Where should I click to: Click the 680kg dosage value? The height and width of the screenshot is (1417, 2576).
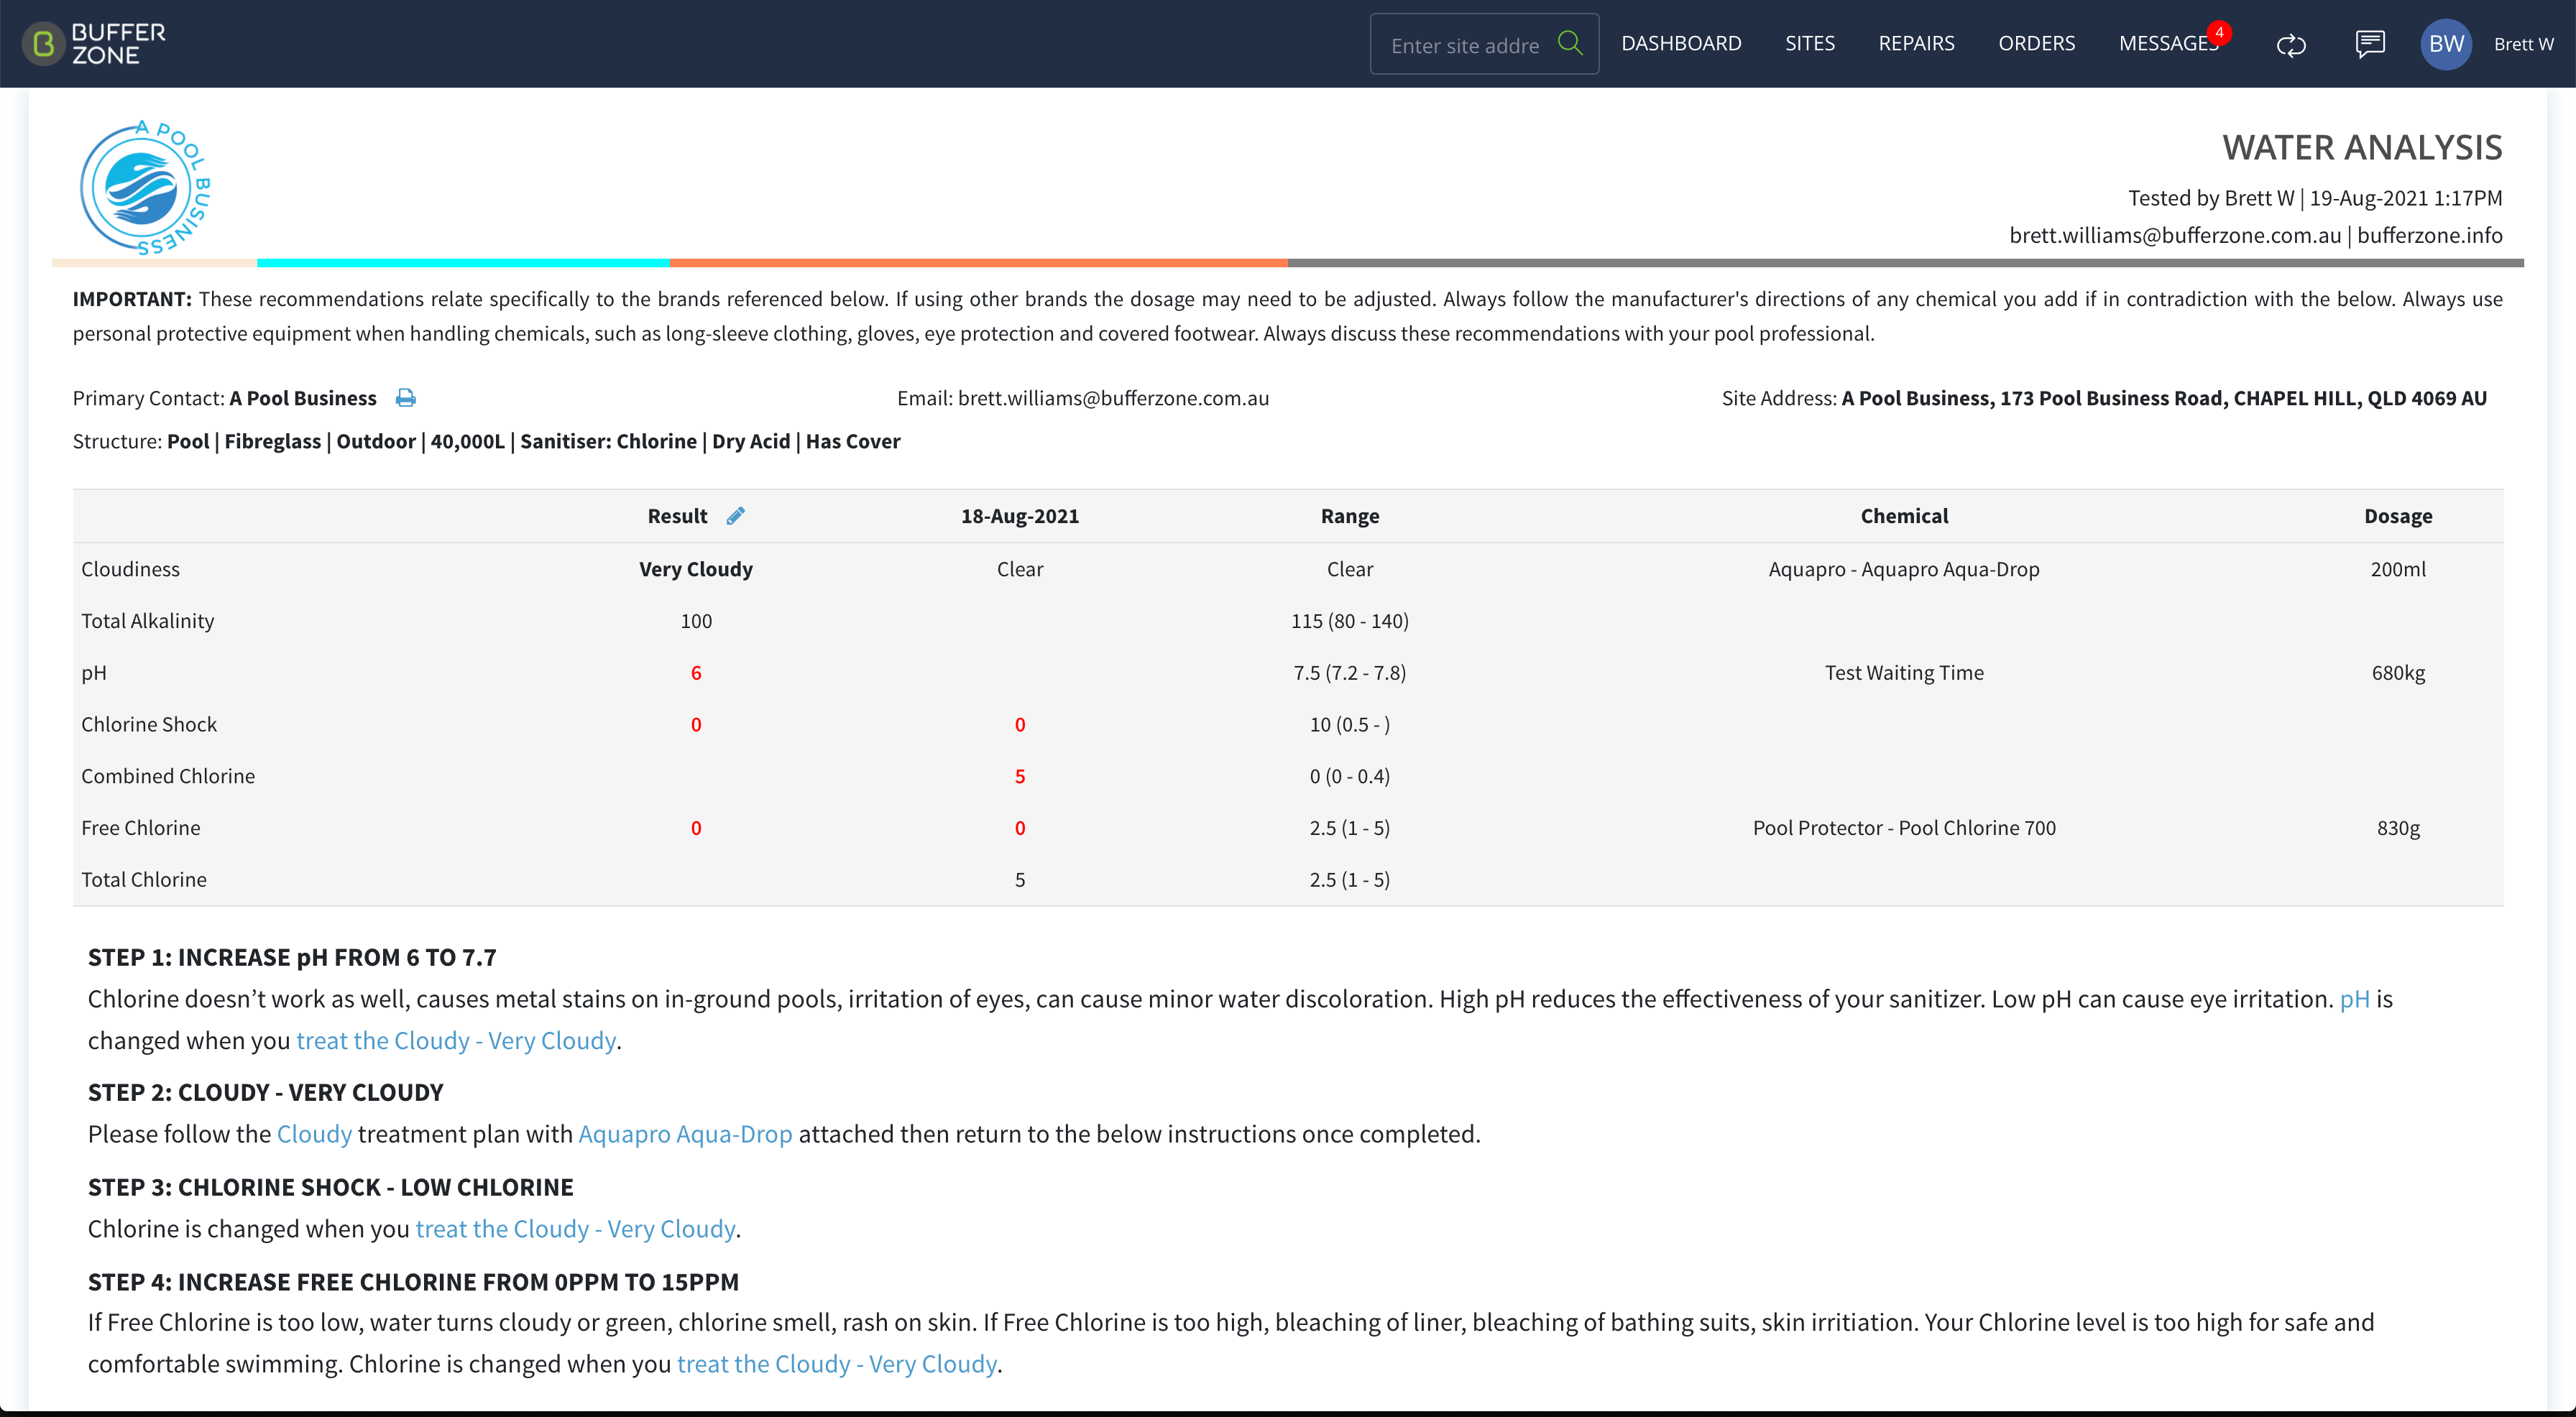pyautogui.click(x=2398, y=673)
